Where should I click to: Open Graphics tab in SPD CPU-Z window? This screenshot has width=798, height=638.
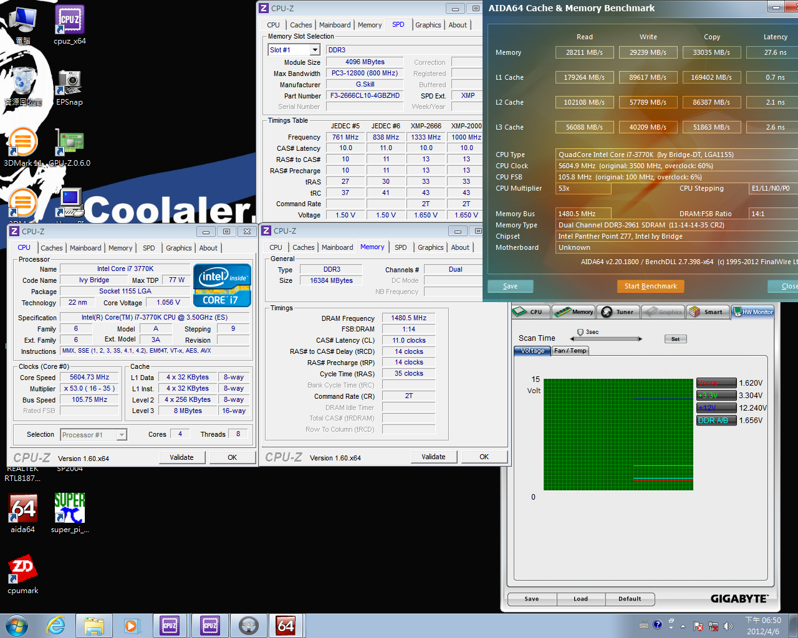[x=428, y=25]
